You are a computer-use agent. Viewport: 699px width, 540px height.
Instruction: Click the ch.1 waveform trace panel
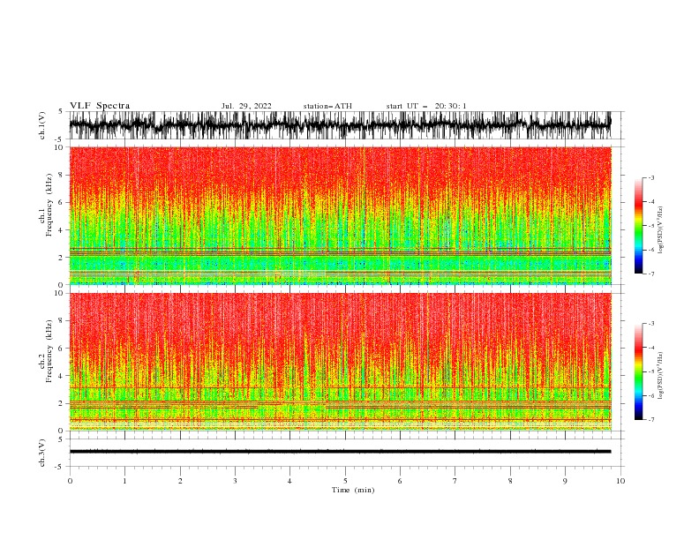(x=340, y=125)
